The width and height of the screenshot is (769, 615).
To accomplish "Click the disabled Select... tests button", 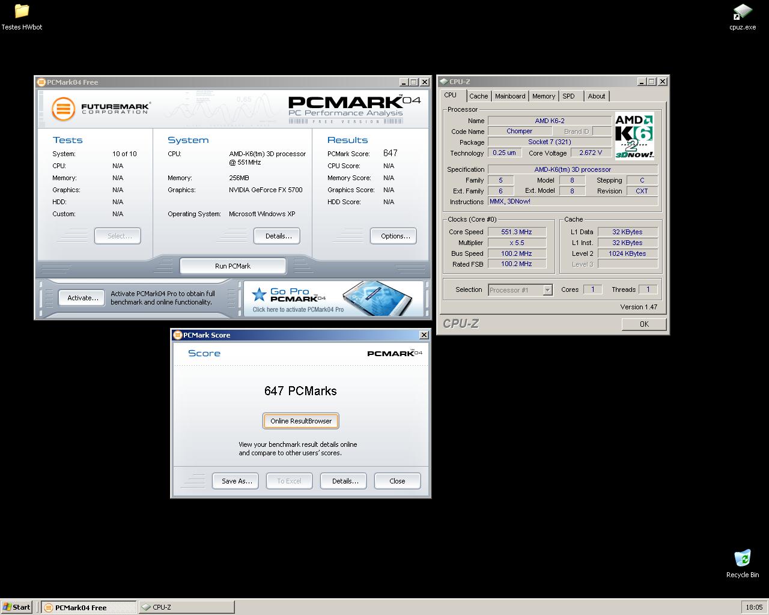I will [x=118, y=236].
